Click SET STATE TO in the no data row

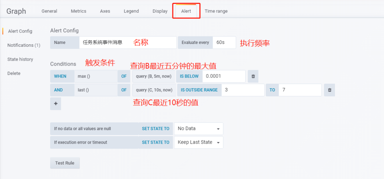point(155,128)
